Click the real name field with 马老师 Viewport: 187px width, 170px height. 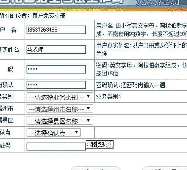click(56, 49)
